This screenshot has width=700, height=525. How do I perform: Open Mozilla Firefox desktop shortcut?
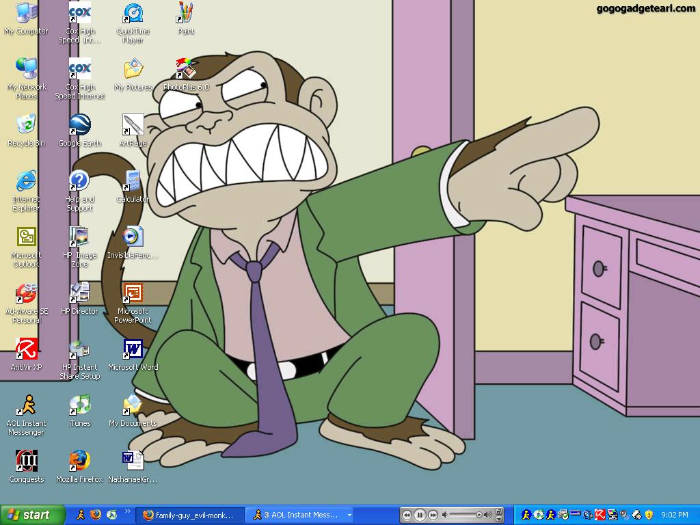click(79, 467)
